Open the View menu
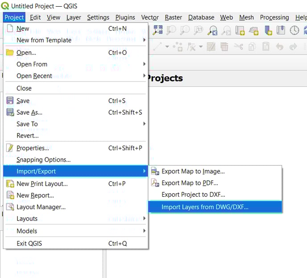Viewport: 307px width, 278px height. (x=54, y=17)
